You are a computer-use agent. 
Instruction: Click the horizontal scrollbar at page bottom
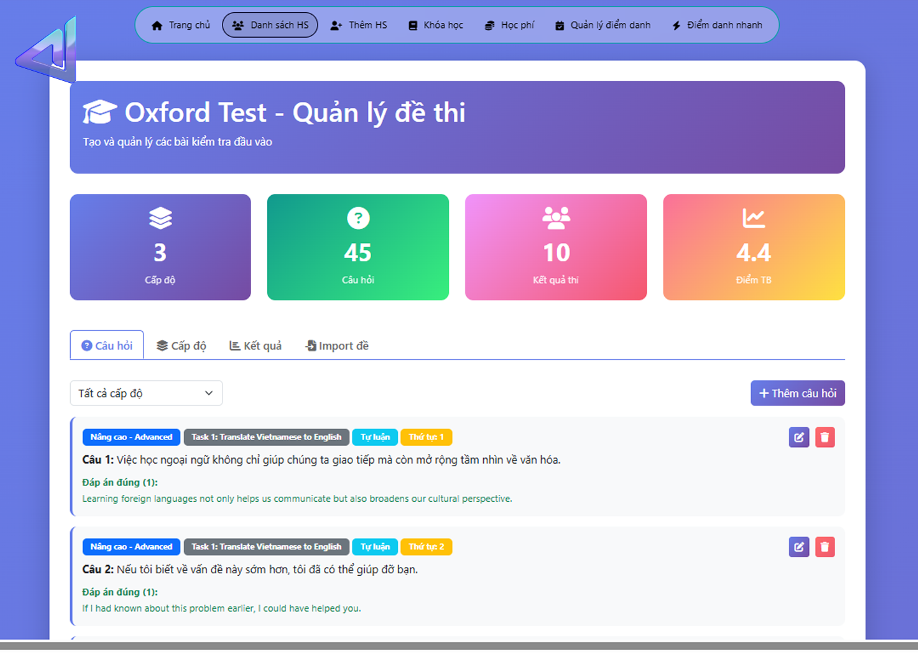459,646
